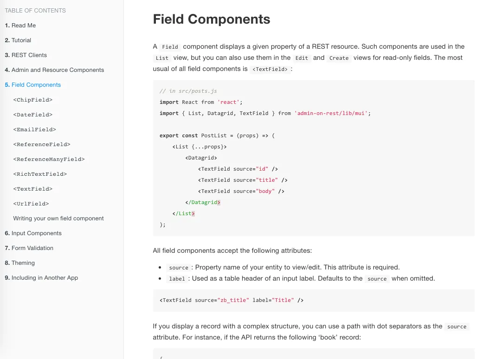Image resolution: width=502 pixels, height=359 pixels.
Task: Click the Table of Contents header
Action: [x=34, y=10]
